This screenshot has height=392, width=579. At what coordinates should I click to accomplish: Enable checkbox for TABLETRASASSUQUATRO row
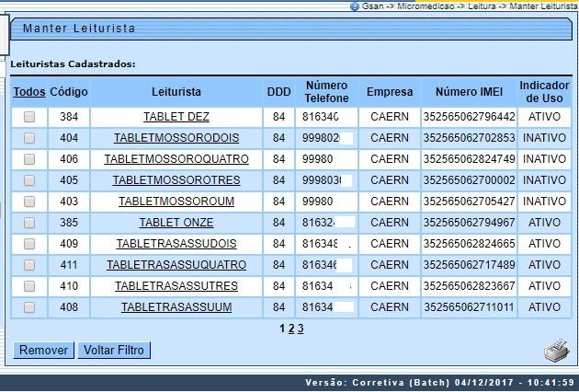pyautogui.click(x=29, y=265)
